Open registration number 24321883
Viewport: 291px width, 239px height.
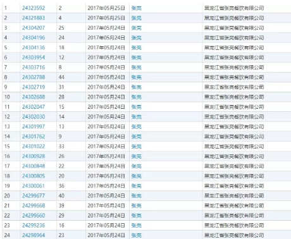34,18
